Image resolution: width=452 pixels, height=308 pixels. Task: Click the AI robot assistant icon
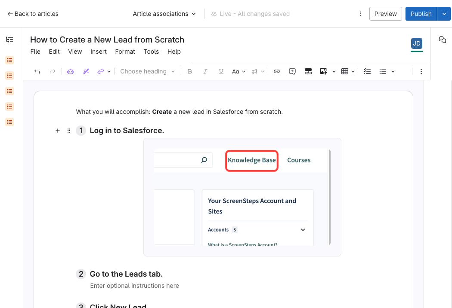click(x=71, y=71)
